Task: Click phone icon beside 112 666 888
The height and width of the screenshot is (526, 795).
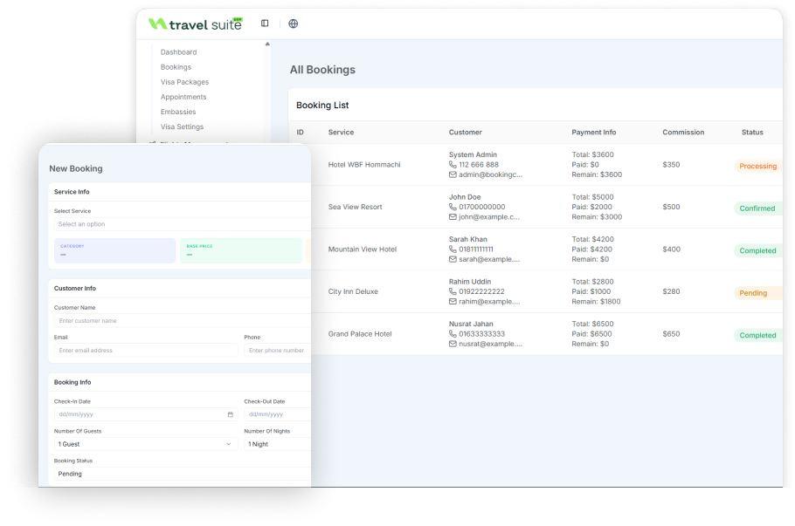Action: (x=453, y=165)
